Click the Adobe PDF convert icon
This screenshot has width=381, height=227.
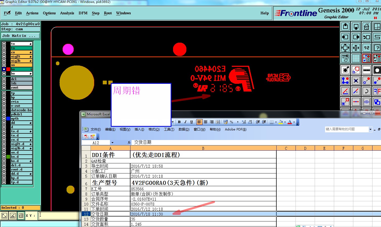86,137
